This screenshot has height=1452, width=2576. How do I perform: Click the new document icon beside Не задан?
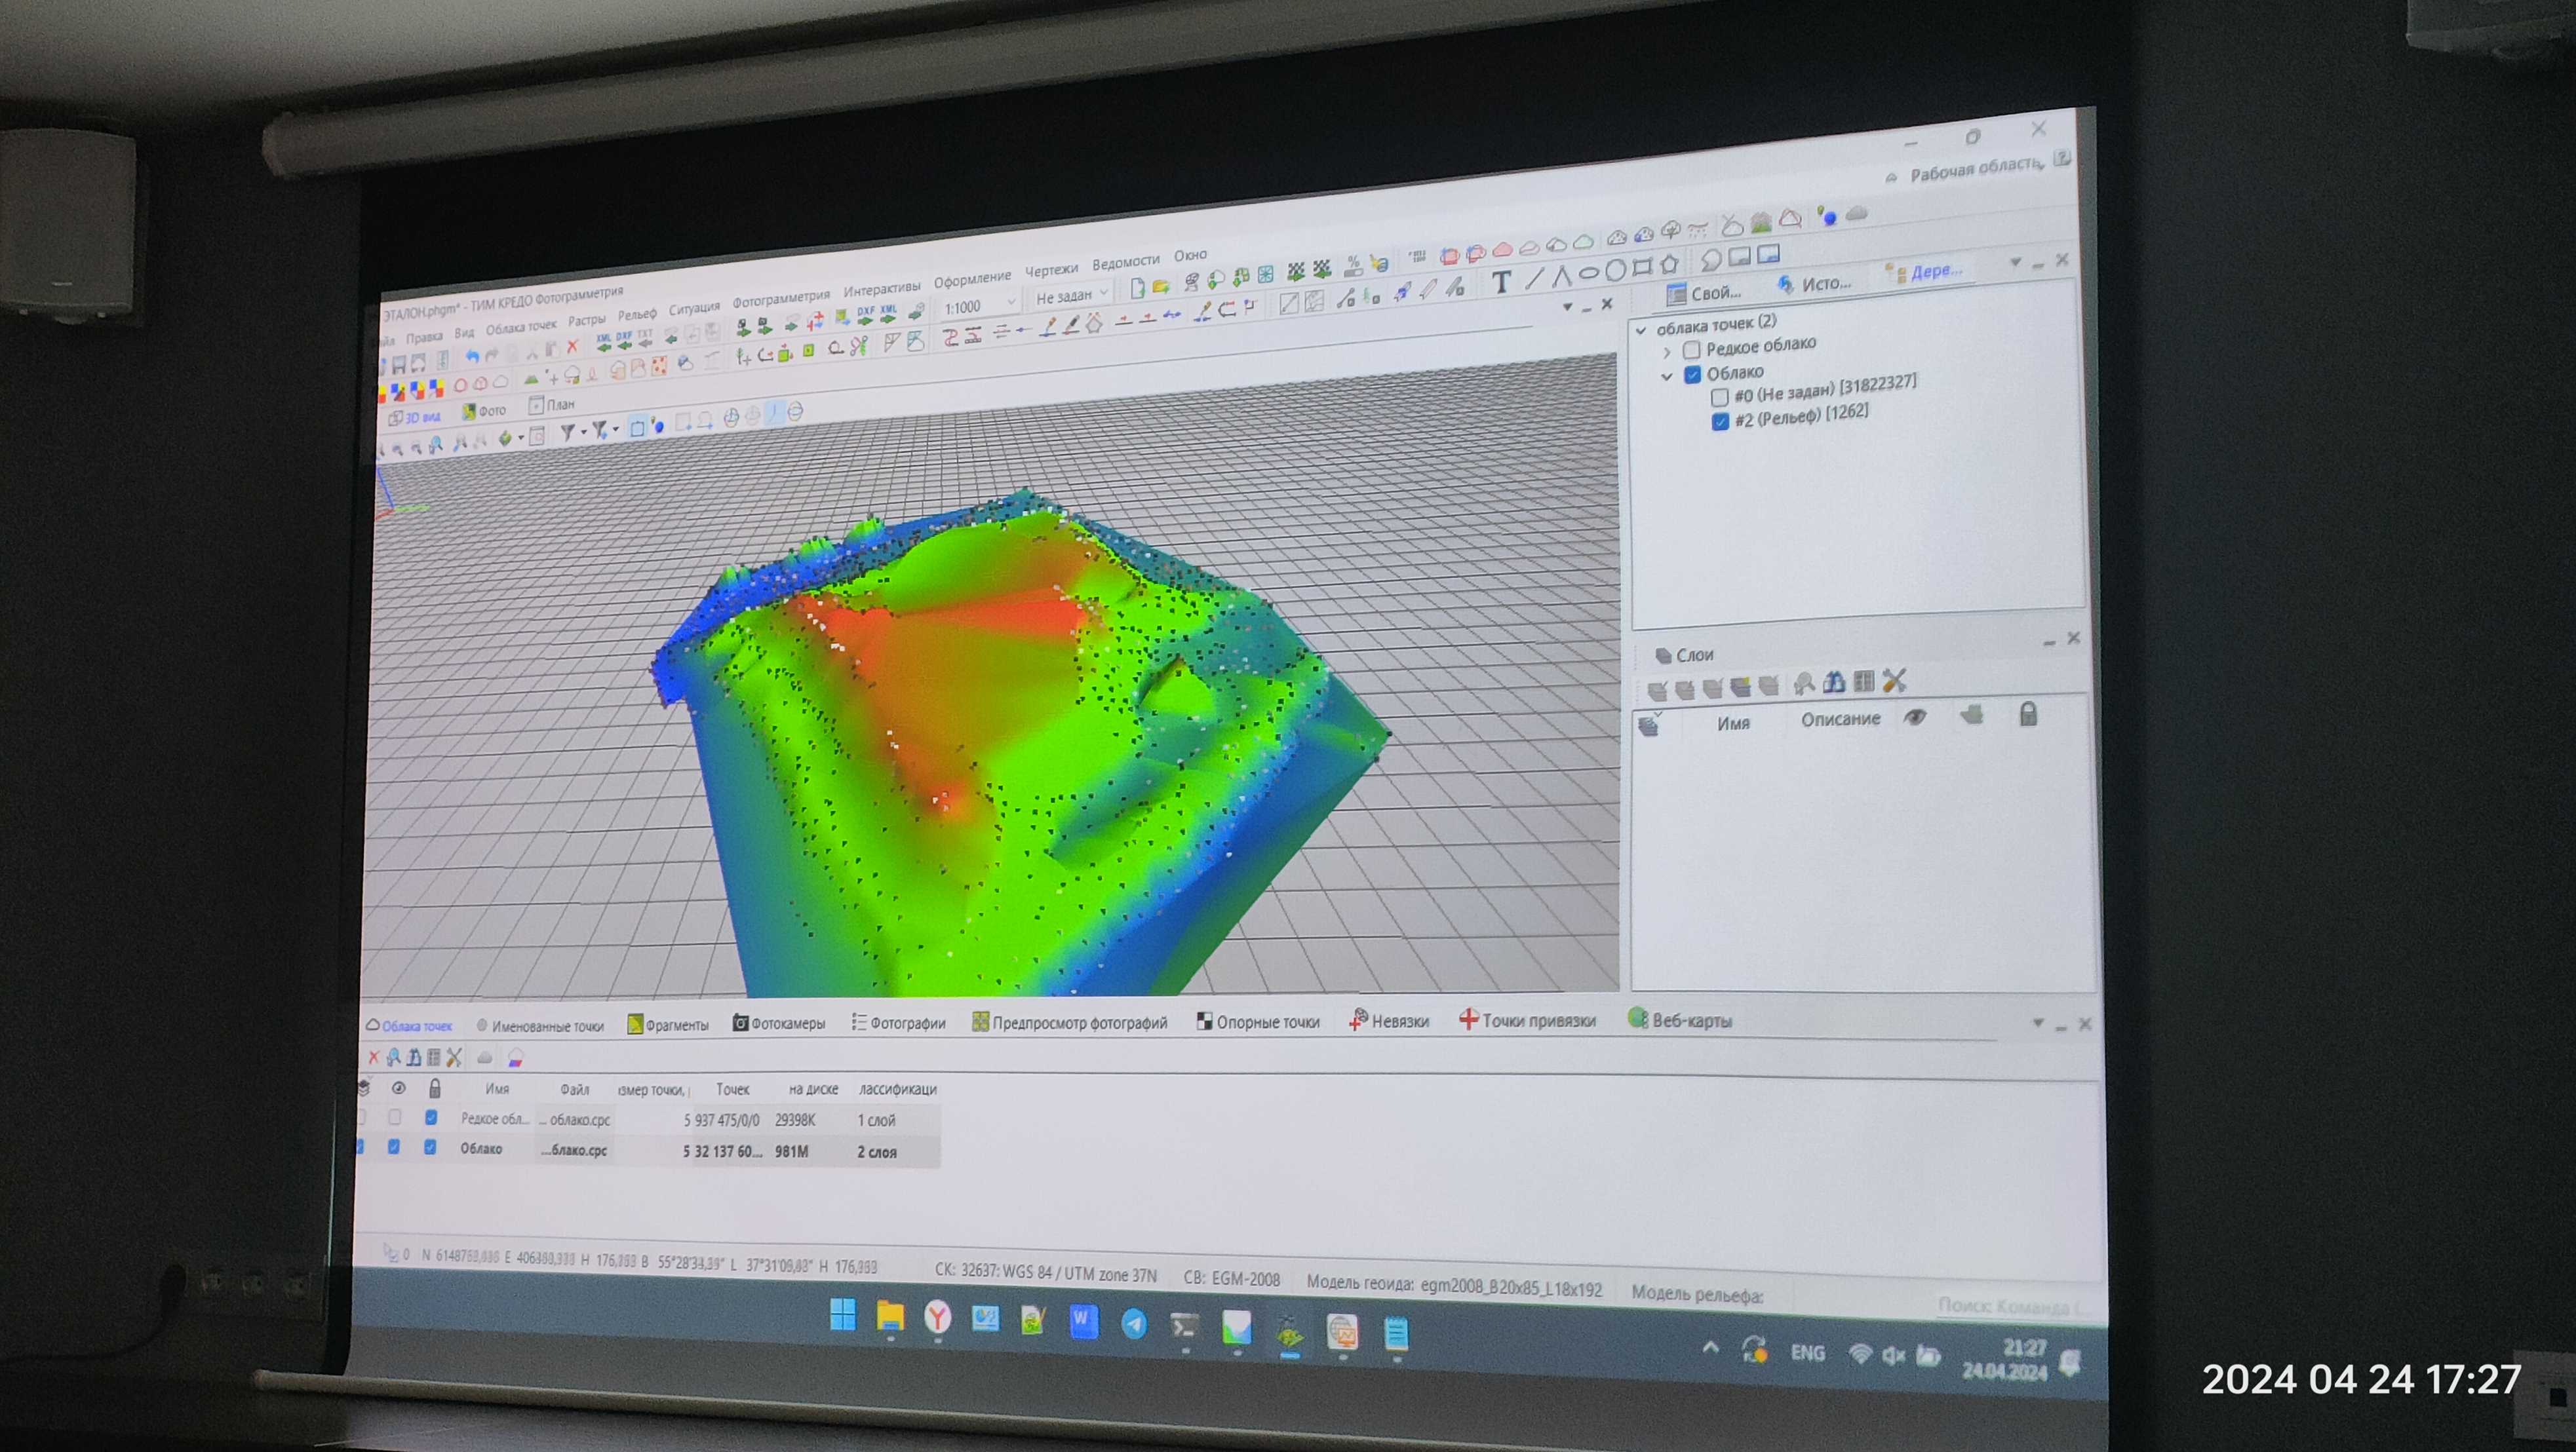[1137, 290]
